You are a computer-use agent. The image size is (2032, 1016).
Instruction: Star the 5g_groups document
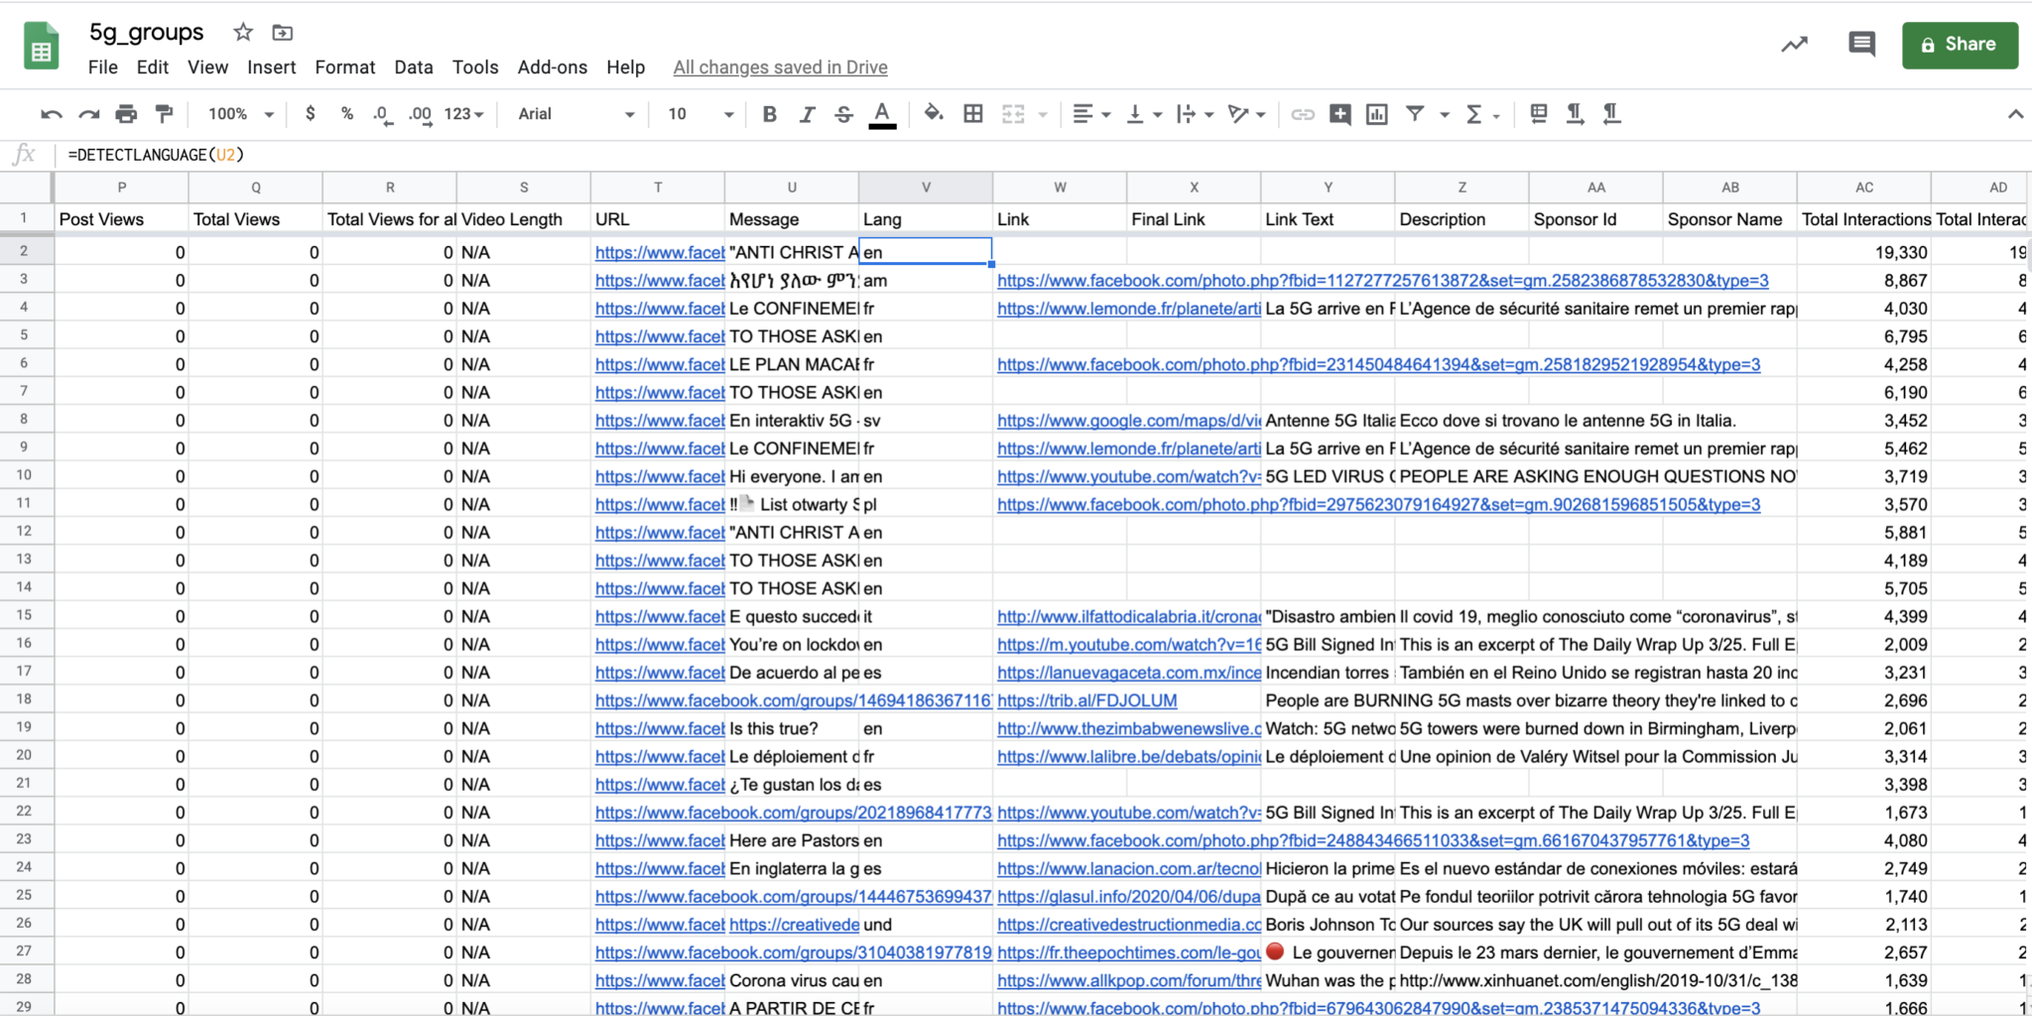(243, 33)
